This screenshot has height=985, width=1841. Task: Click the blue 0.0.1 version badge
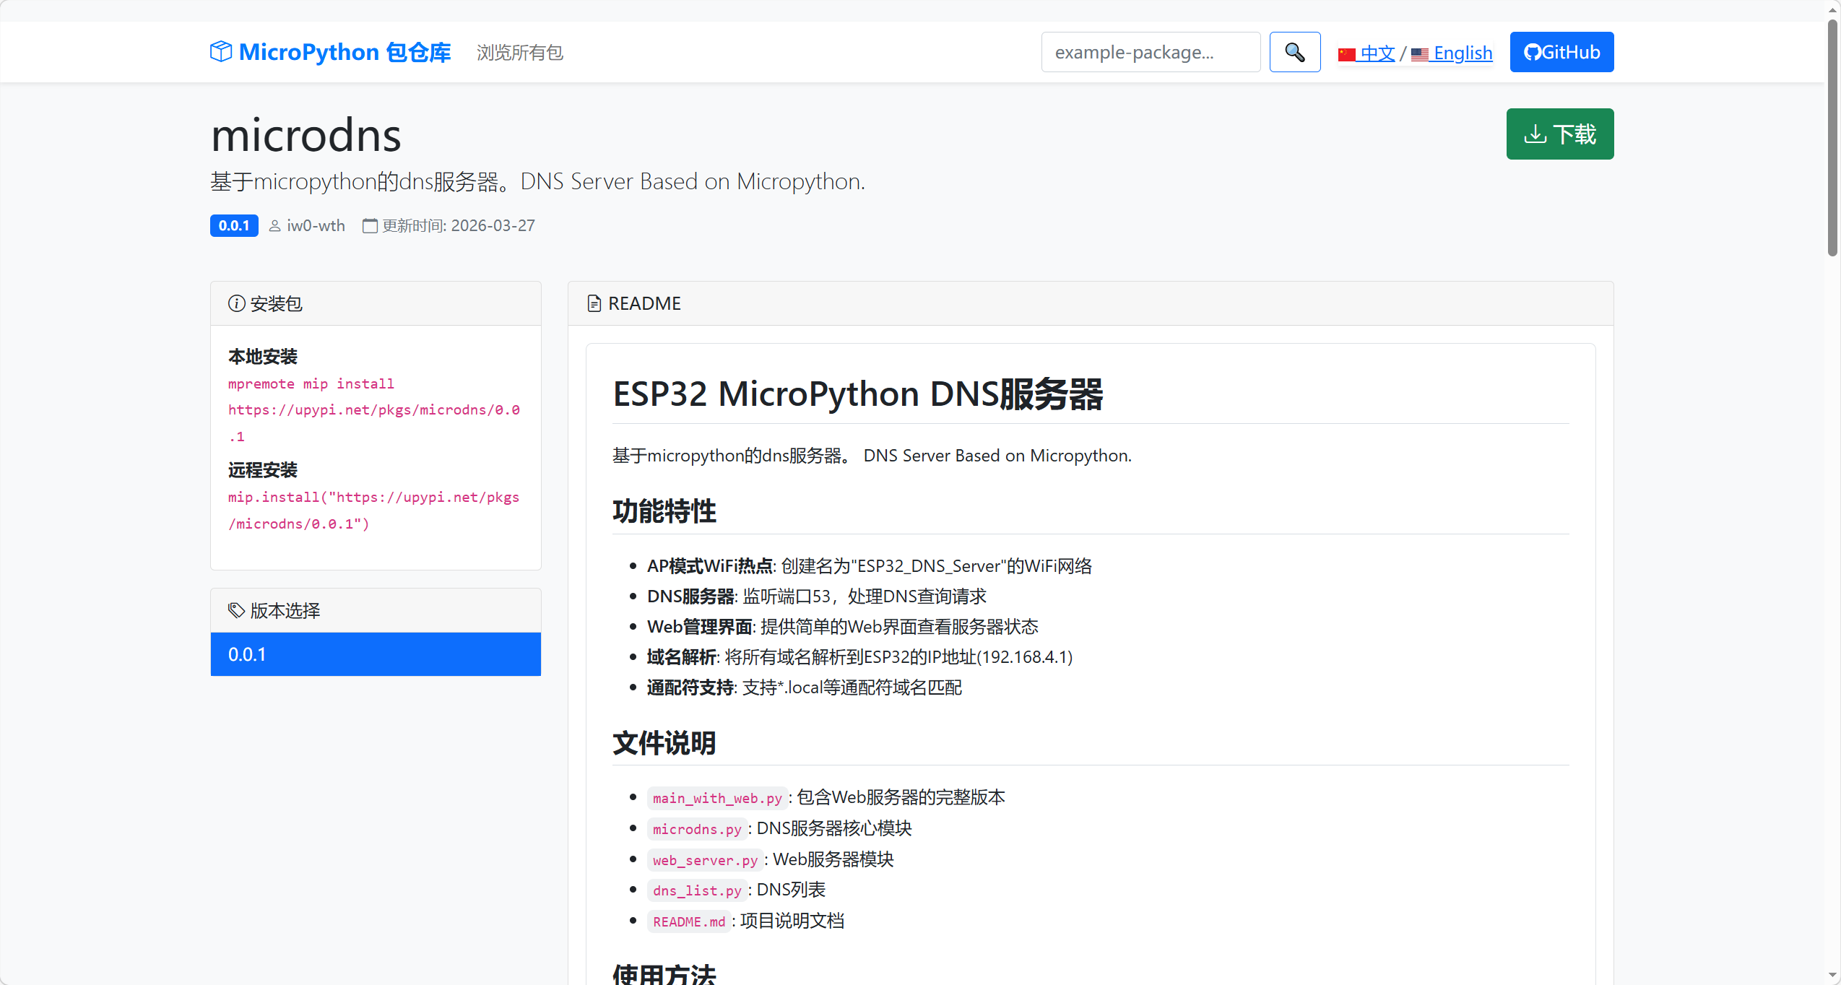point(234,225)
